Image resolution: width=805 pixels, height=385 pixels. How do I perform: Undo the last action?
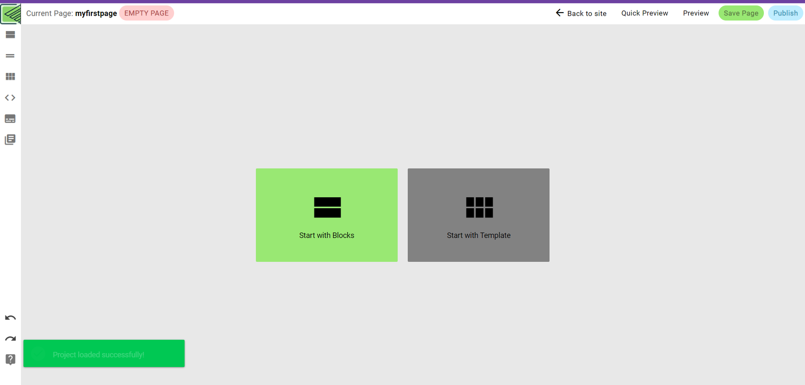pyautogui.click(x=10, y=318)
